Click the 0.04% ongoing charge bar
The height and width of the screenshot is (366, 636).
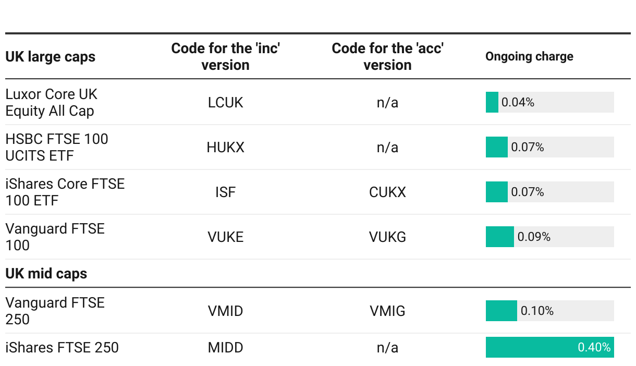click(x=492, y=102)
